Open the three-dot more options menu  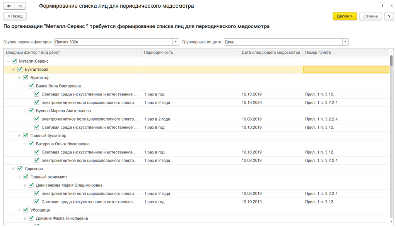pos(382,5)
